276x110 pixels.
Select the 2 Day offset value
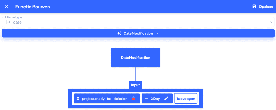[x=155, y=99]
